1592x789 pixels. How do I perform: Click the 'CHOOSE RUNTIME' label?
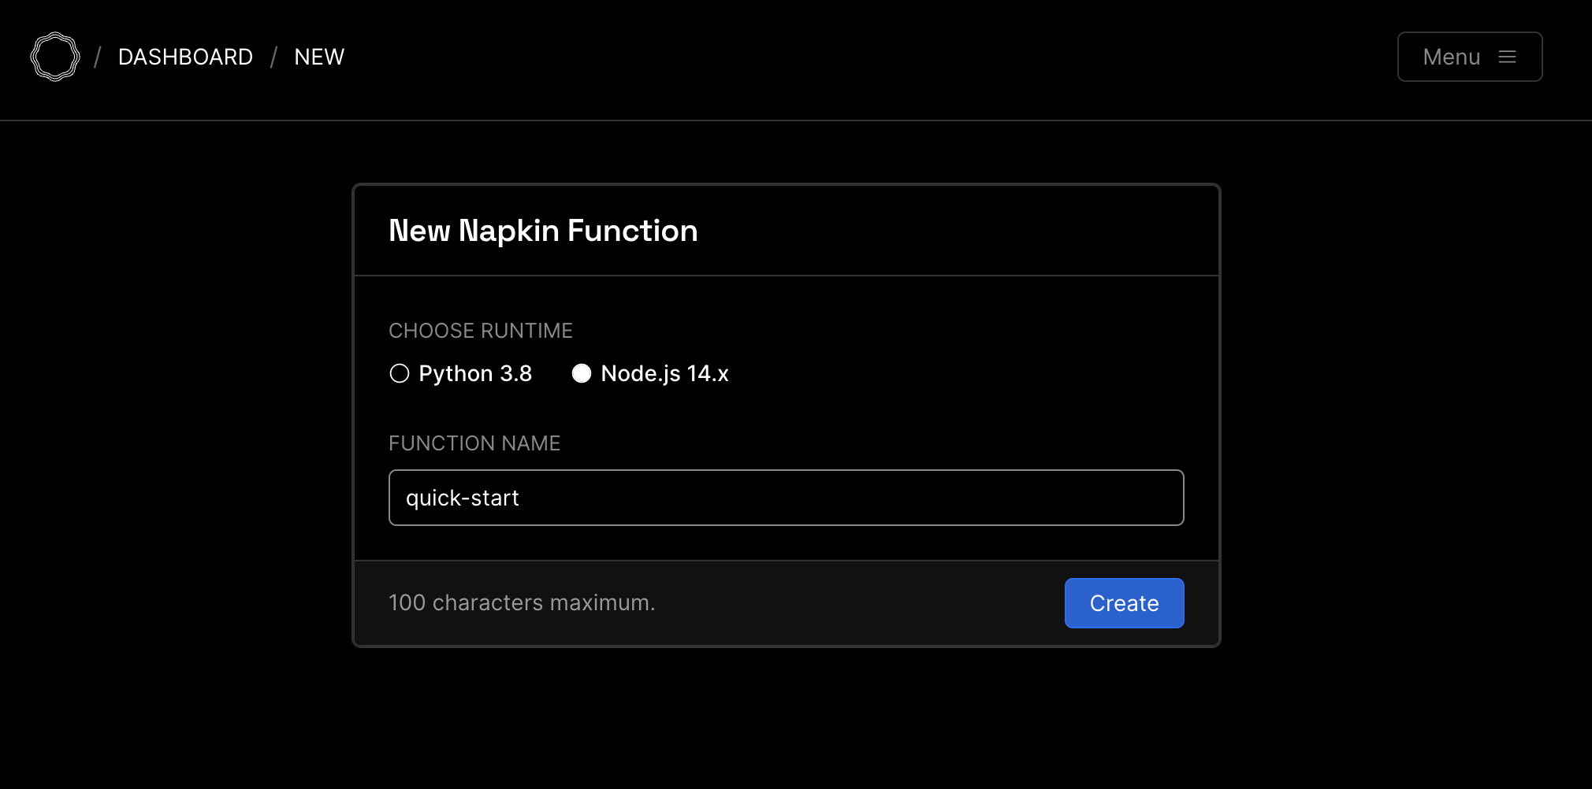pos(481,331)
